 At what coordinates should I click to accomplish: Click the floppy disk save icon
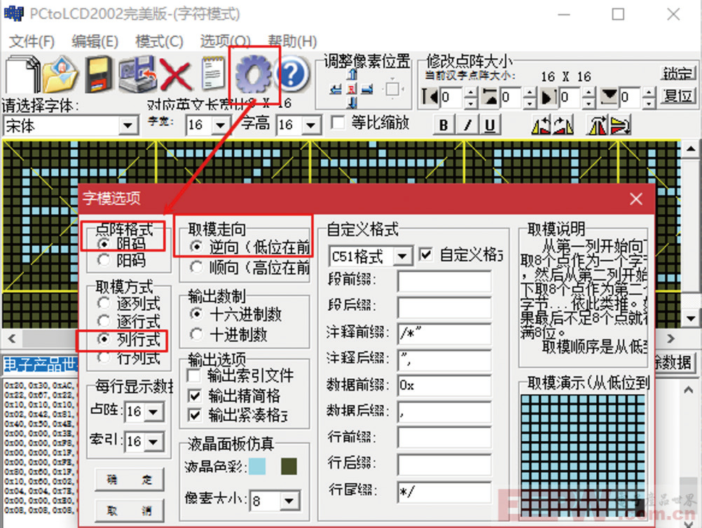click(x=99, y=74)
